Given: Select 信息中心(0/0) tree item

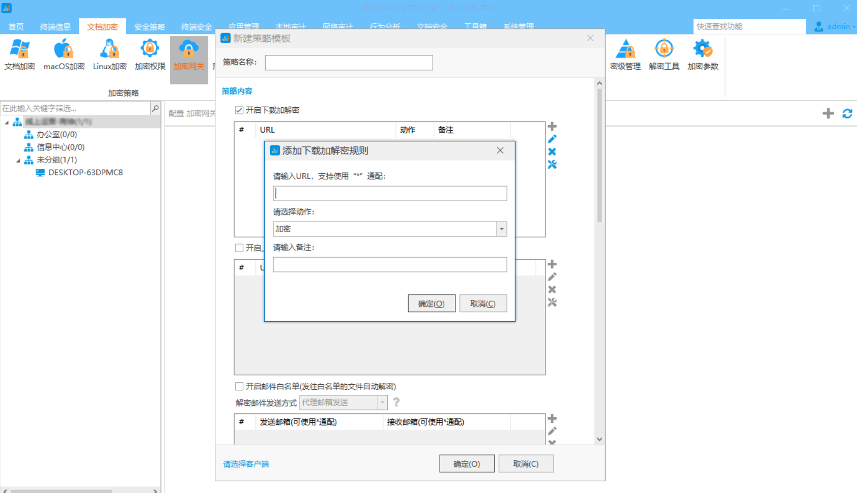Looking at the screenshot, I should click(x=61, y=147).
